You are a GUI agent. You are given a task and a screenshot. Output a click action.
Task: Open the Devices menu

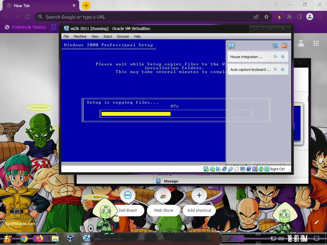tap(123, 36)
